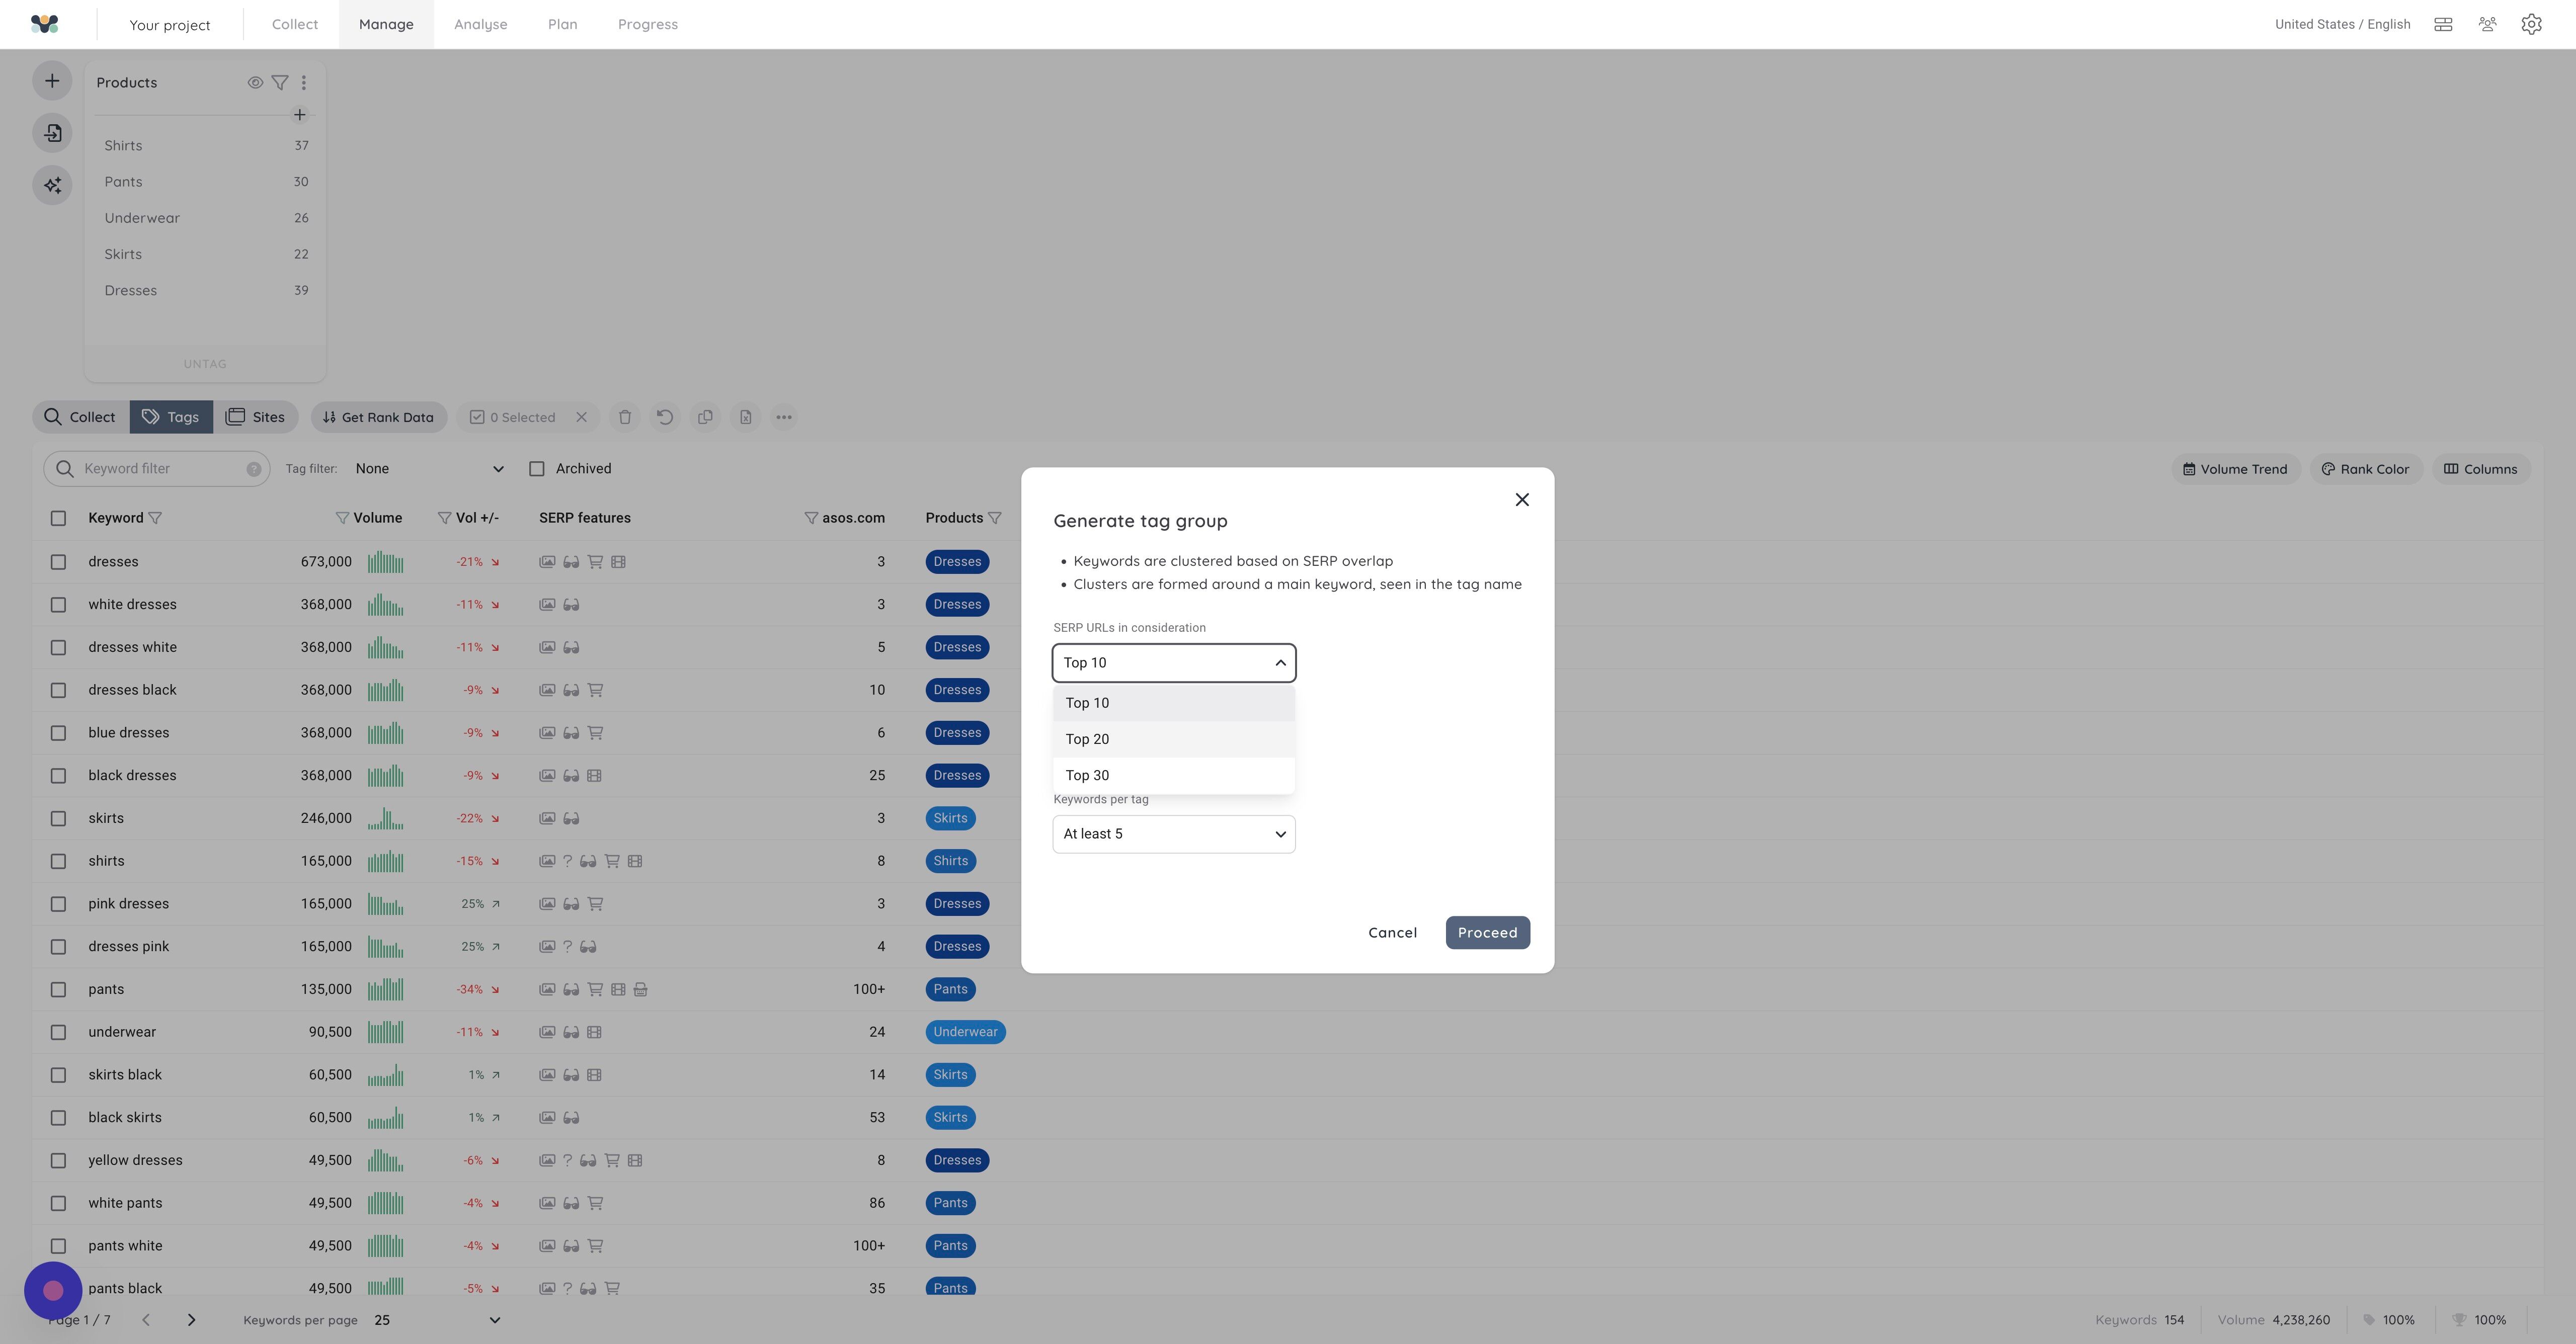Click the export file icon in toolbar
Viewport: 2576px width, 1344px height.
tap(745, 417)
